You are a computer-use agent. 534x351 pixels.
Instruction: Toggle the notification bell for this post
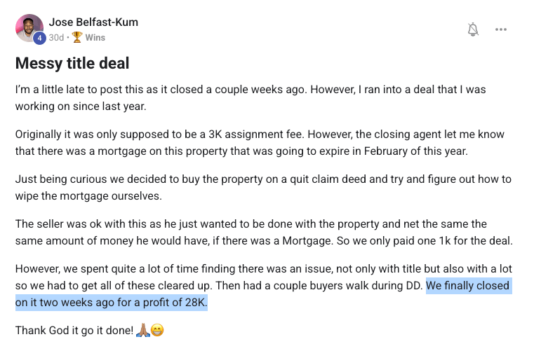[473, 29]
